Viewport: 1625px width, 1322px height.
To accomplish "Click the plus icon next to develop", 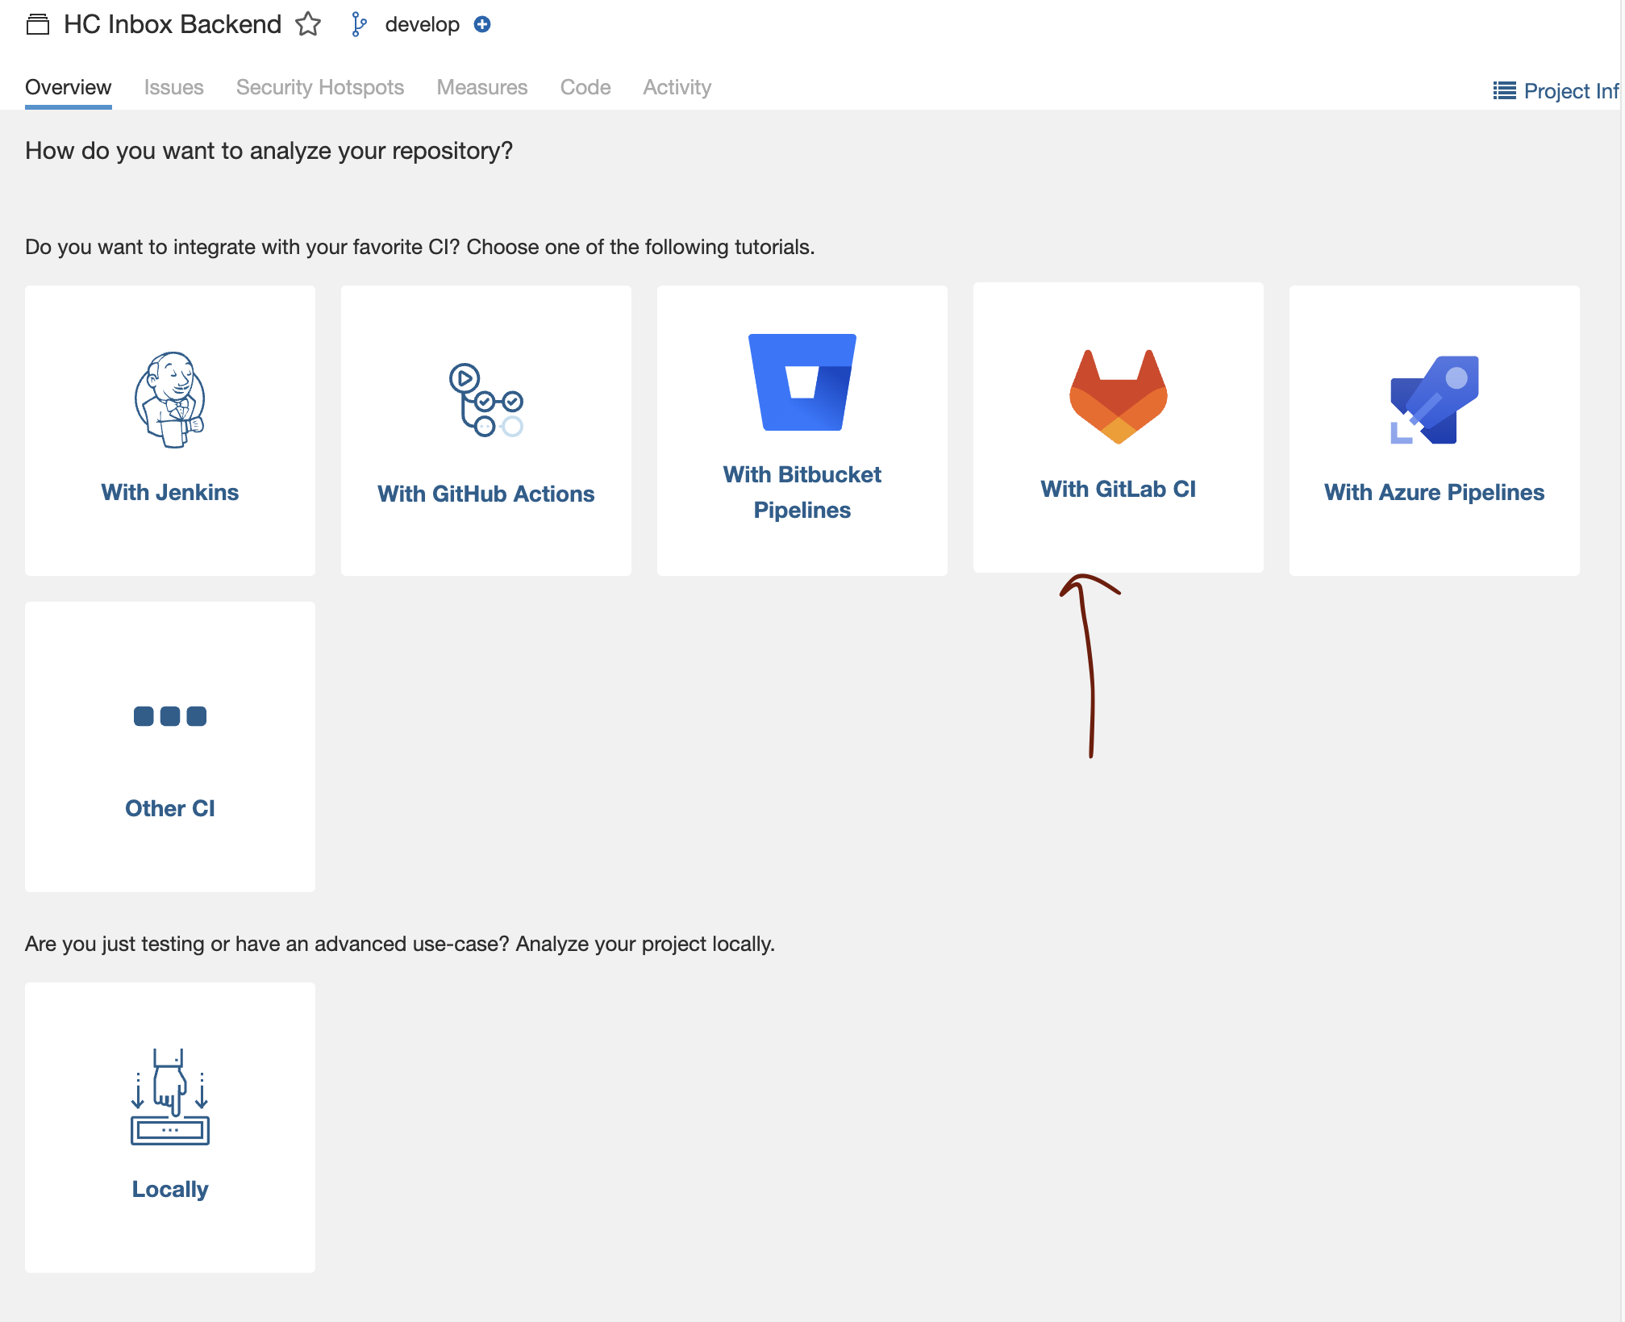I will tap(482, 24).
